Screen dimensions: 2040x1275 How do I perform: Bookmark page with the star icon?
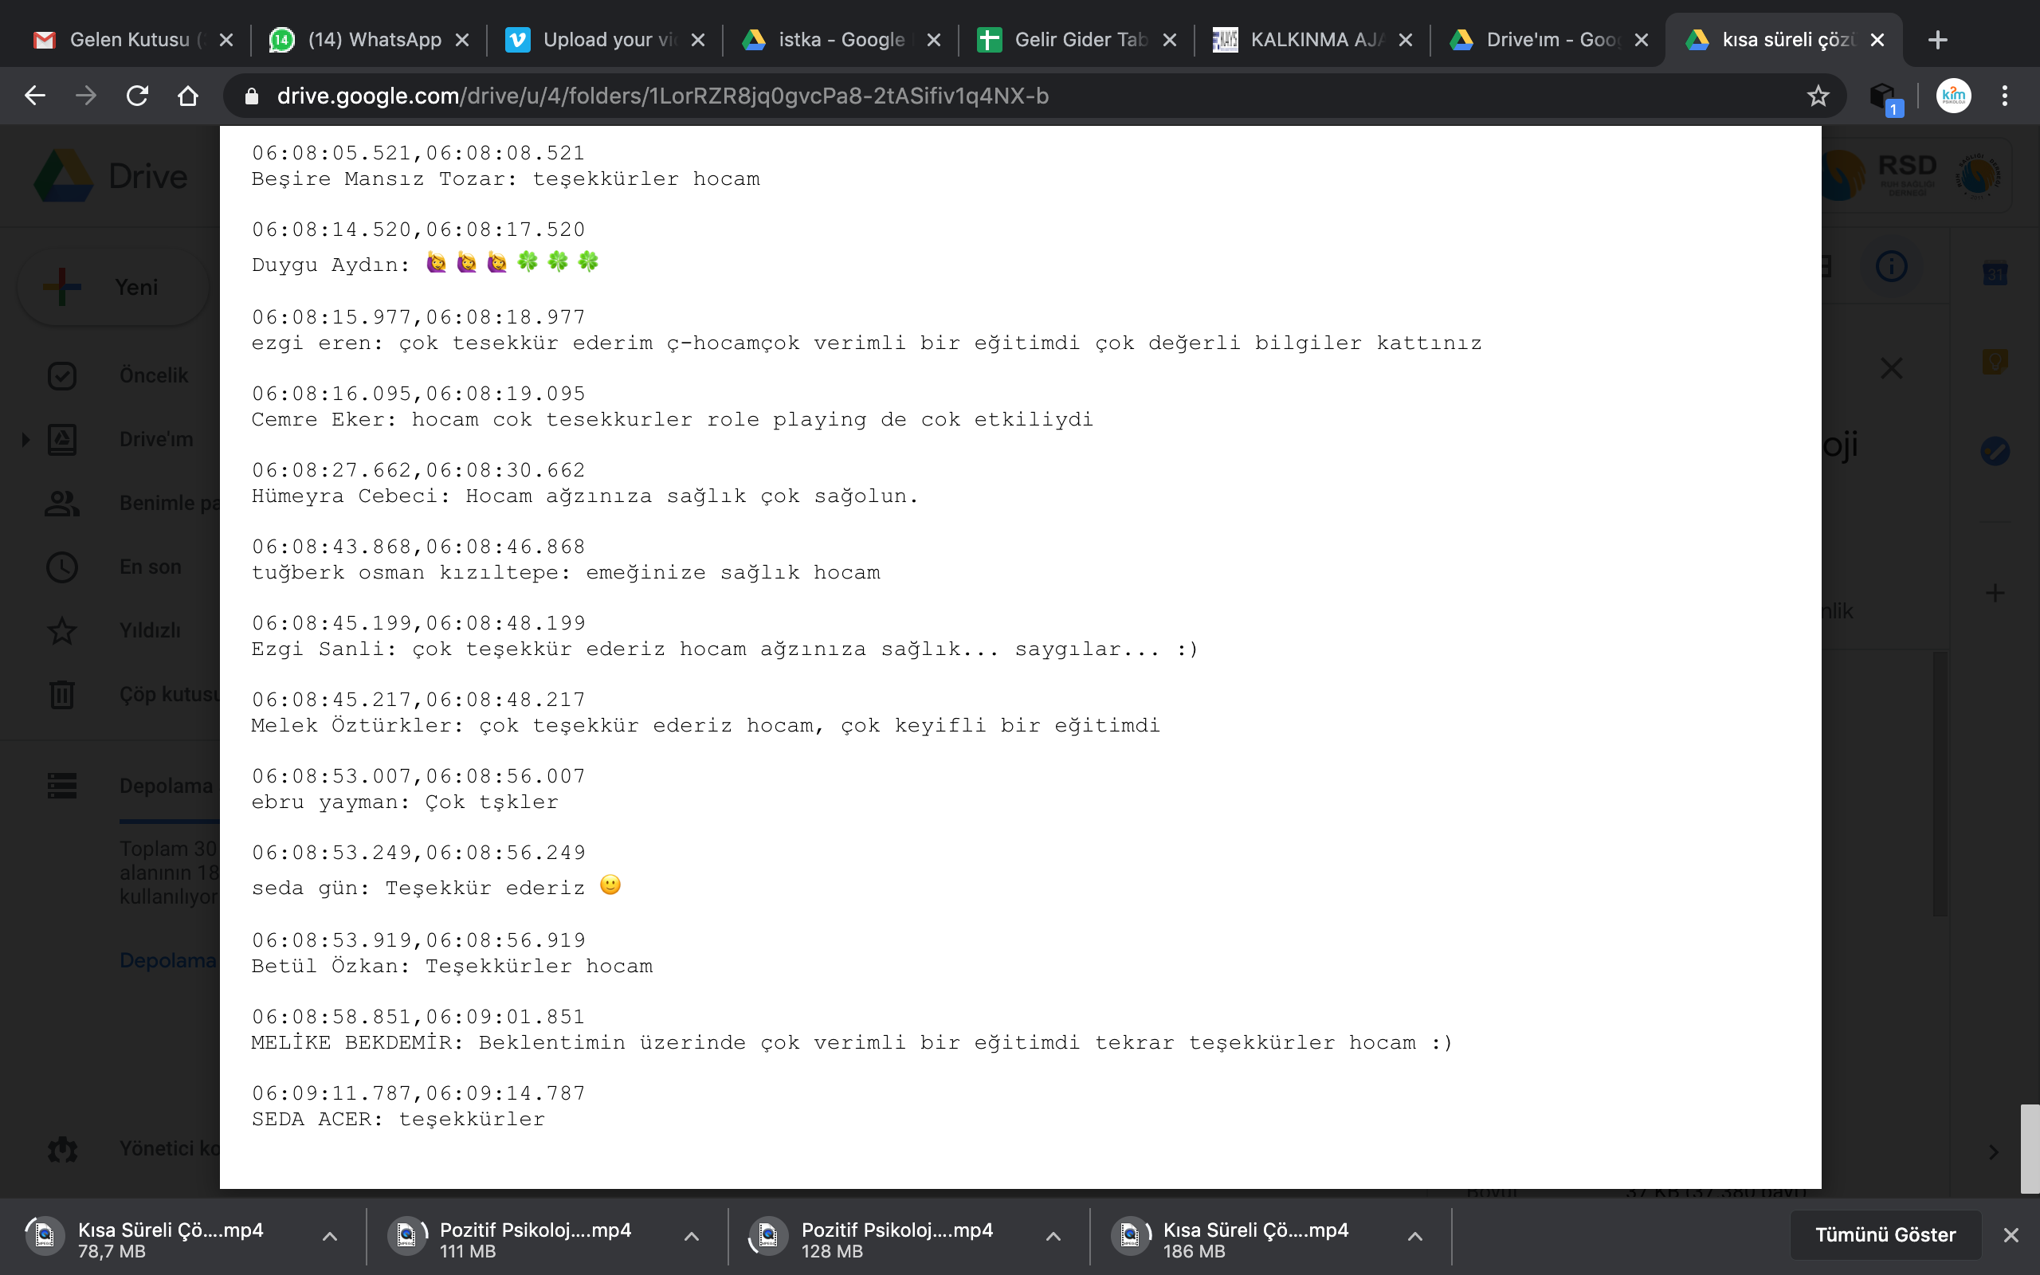pos(1818,96)
